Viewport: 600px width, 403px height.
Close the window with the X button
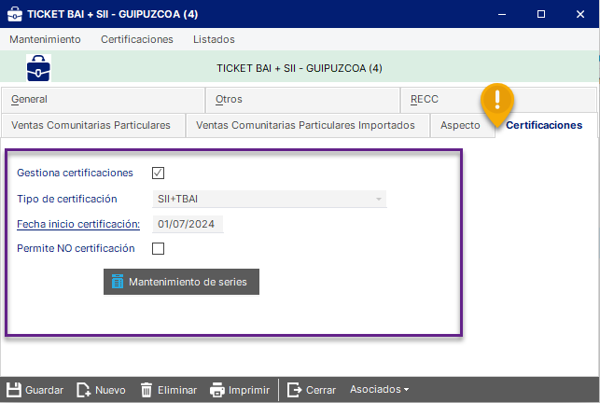(x=580, y=14)
